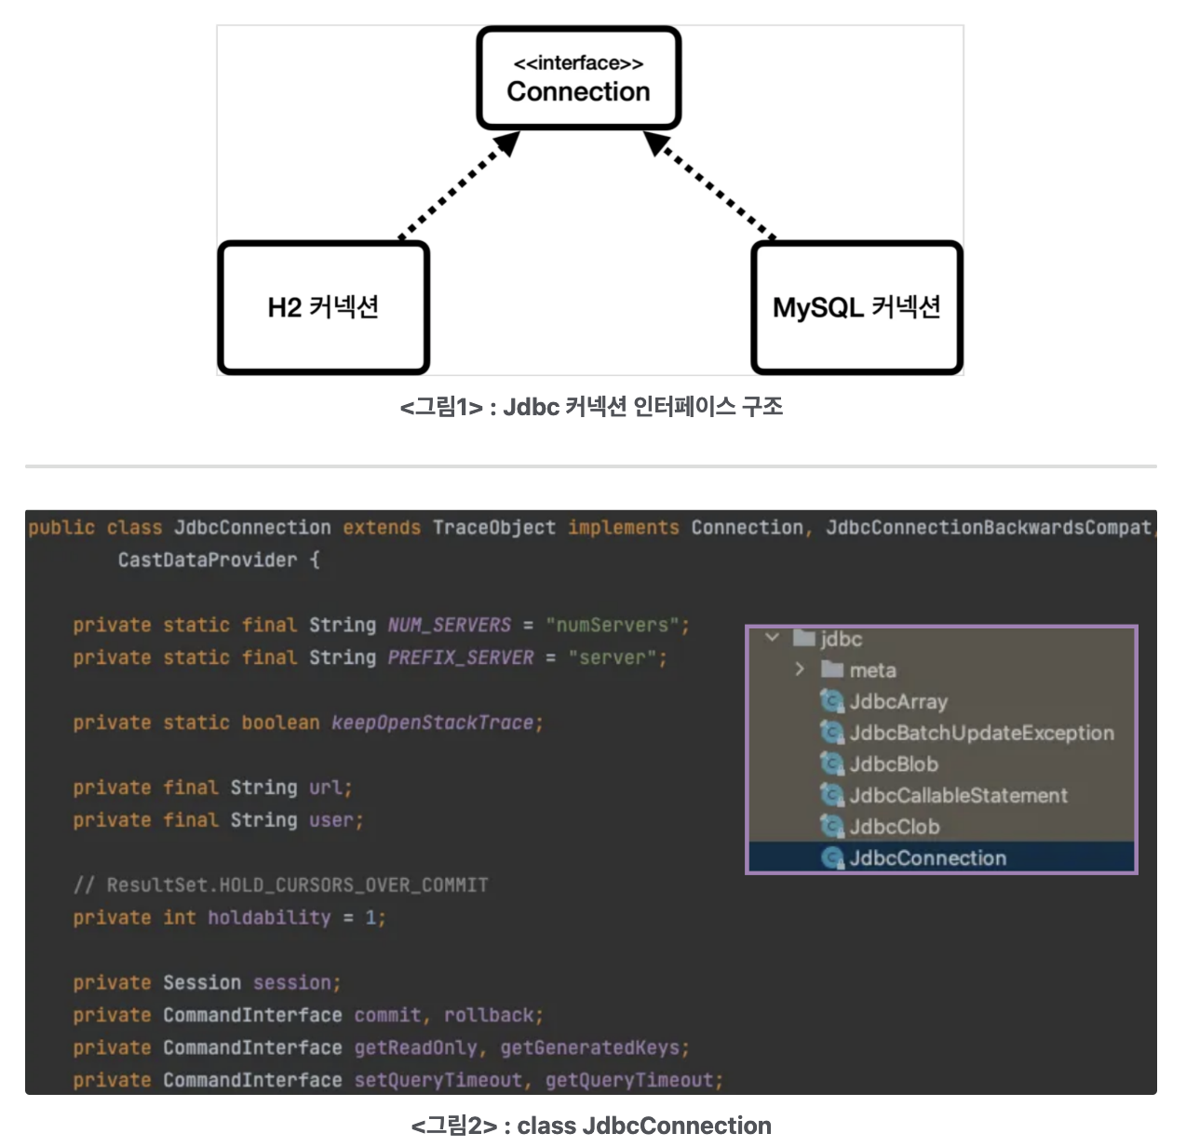Click the JdbcClob class icon
Viewport: 1186px width, 1147px height.
[832, 827]
